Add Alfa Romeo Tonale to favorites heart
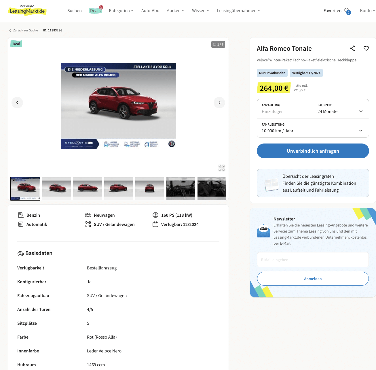376x370 pixels. coord(366,48)
